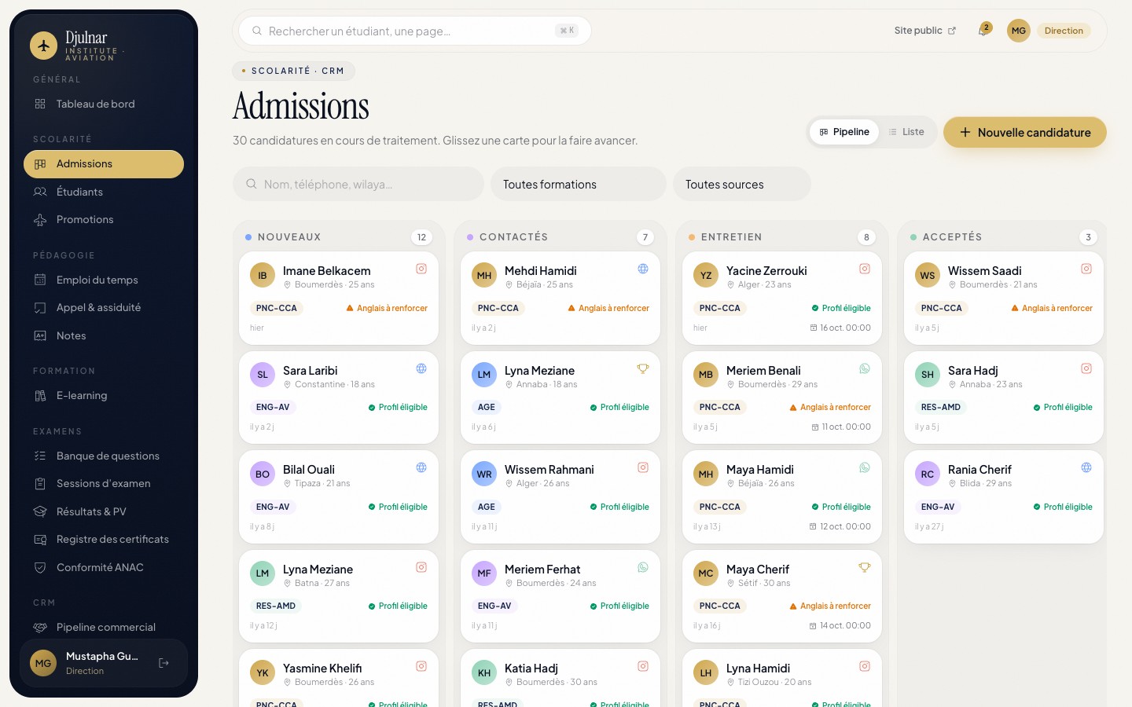This screenshot has height=707, width=1132.
Task: Open the Toutes formations filter
Action: (579, 184)
